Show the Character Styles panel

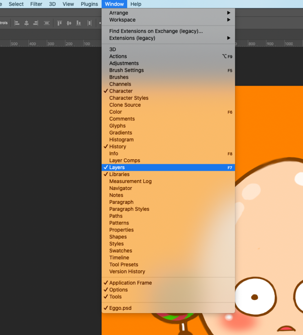point(168,98)
